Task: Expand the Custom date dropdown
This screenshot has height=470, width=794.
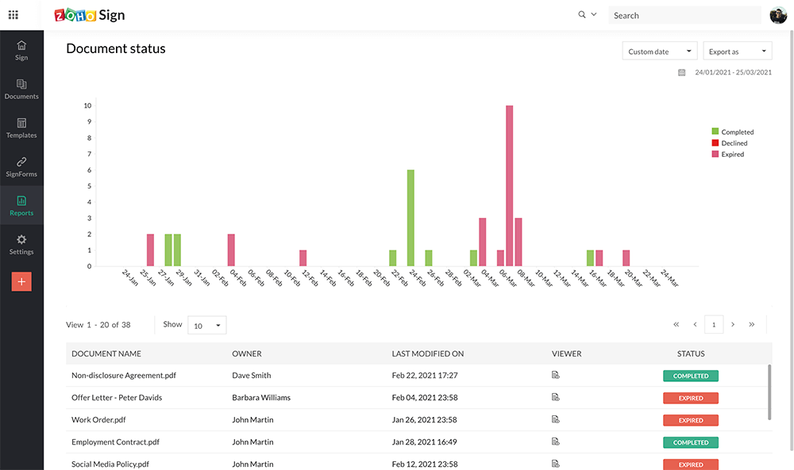Action: click(660, 51)
